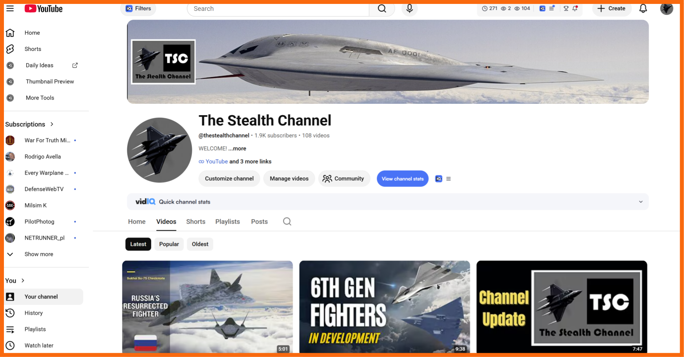The image size is (684, 357).
Task: Click the clock 271 stat
Action: [489, 9]
